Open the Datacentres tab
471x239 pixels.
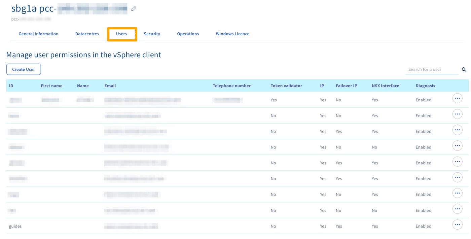[x=87, y=34]
